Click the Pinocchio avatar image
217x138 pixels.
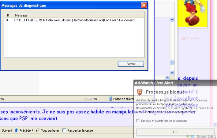click(193, 13)
